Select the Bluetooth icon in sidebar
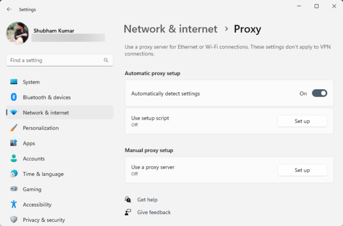Viewport: 343px width, 226px height. (14, 97)
